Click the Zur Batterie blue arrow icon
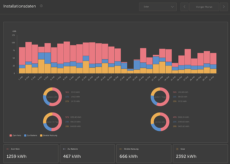Screen dimensions: 230x164 (x=64, y=149)
